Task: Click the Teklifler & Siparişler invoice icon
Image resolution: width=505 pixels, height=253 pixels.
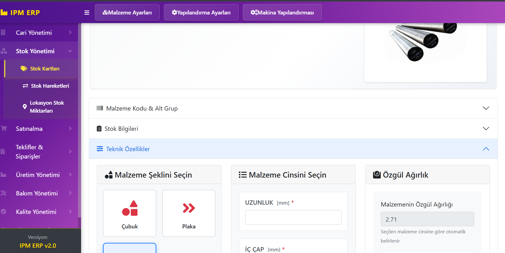Action: click(x=3, y=151)
